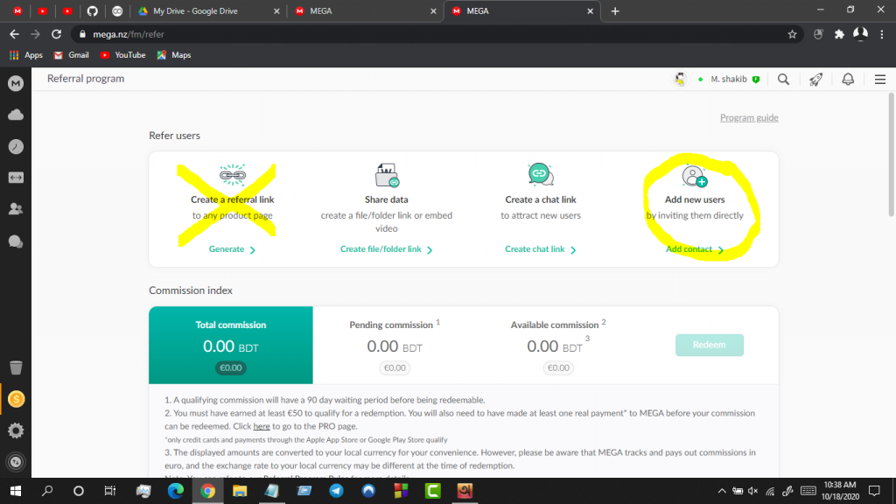The width and height of the screenshot is (896, 504).
Task: Open Cloud Drive from the sidebar
Action: pos(16,115)
